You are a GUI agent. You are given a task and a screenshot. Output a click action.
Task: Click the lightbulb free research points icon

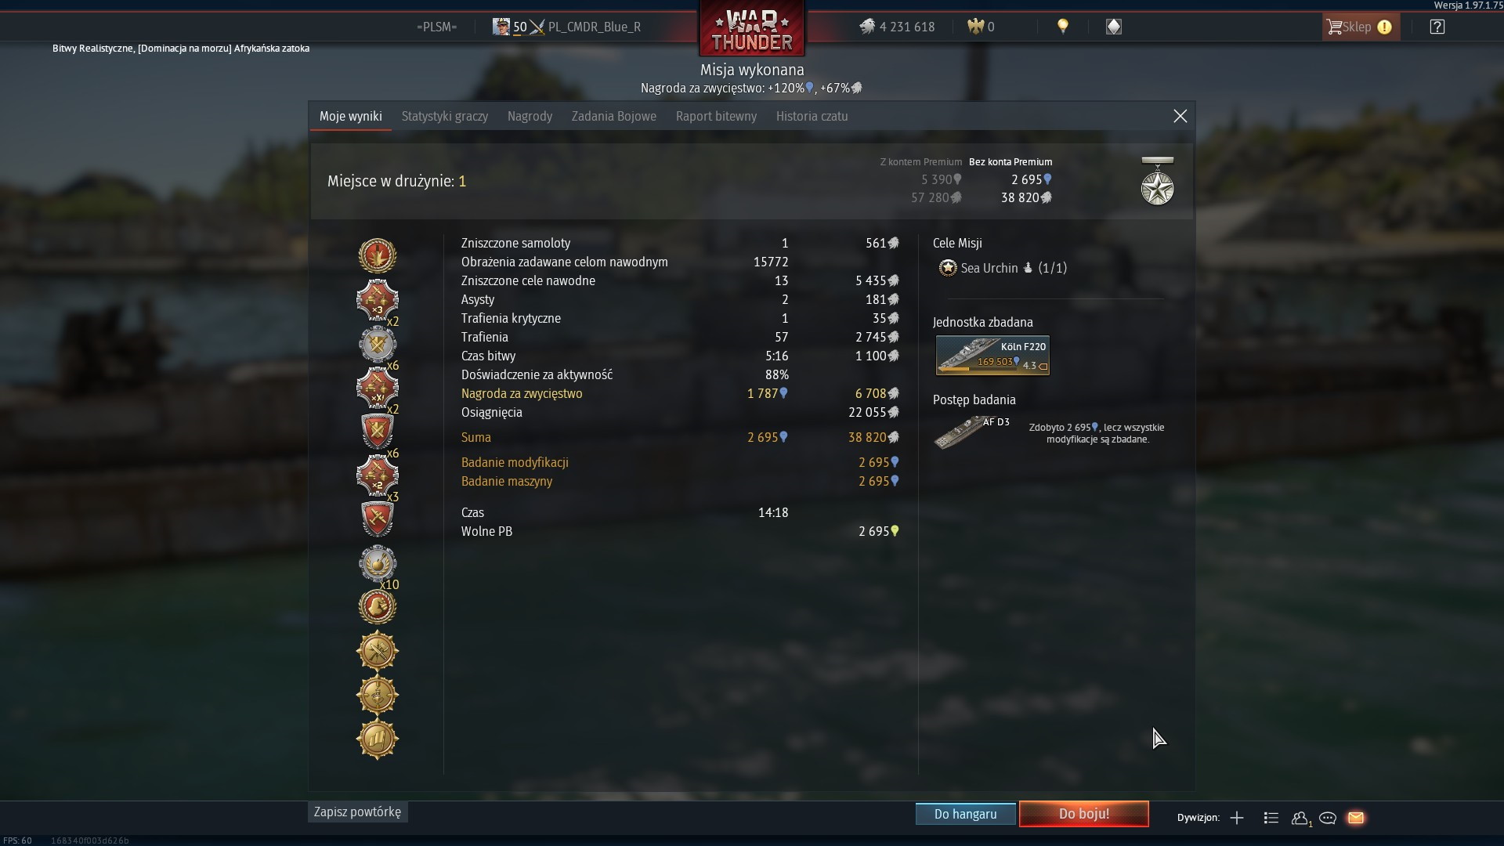pos(1063,27)
